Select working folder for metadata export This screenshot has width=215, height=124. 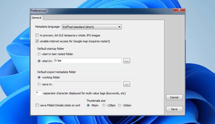[39, 77]
